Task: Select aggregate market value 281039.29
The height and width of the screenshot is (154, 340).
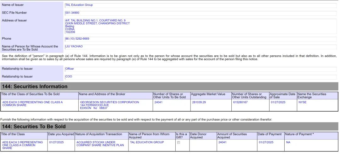Action: pyautogui.click(x=199, y=102)
